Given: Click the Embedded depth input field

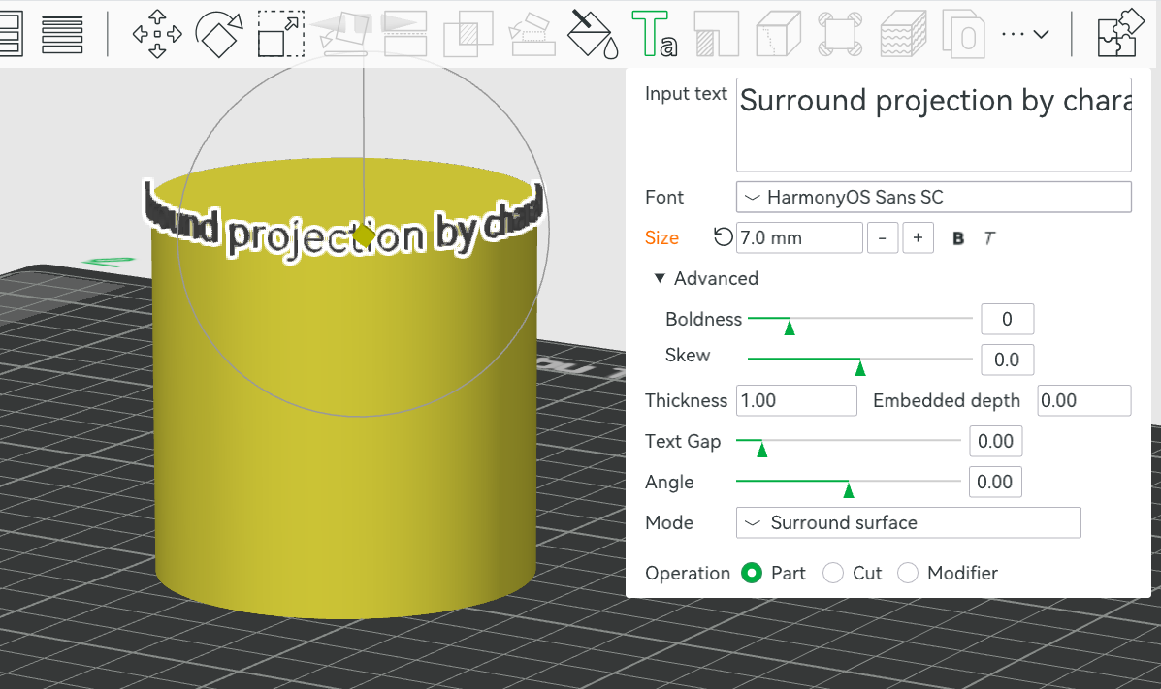Looking at the screenshot, I should pos(1084,400).
